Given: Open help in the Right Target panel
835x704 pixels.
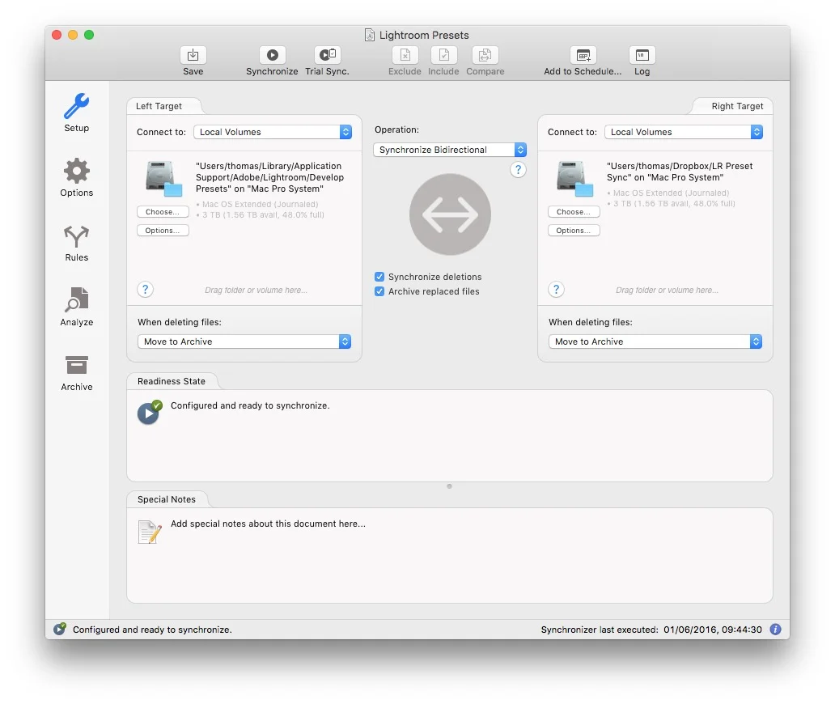Looking at the screenshot, I should pos(557,289).
